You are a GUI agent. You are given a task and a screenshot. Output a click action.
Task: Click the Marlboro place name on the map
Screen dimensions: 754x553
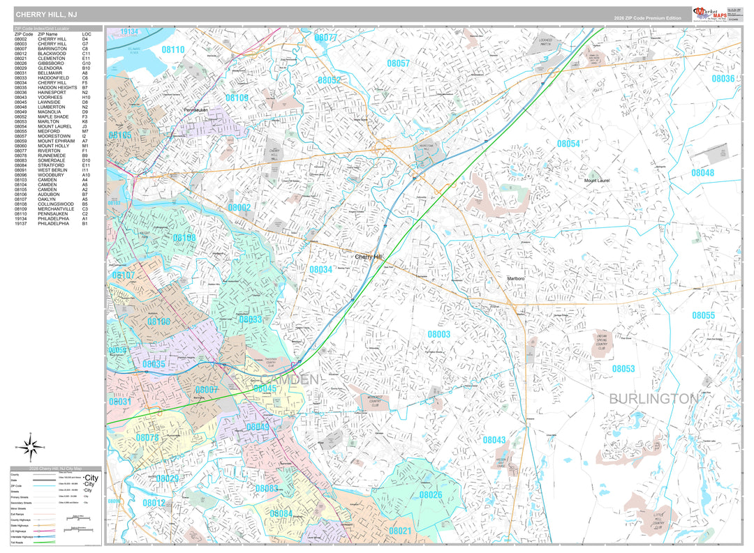[516, 279]
